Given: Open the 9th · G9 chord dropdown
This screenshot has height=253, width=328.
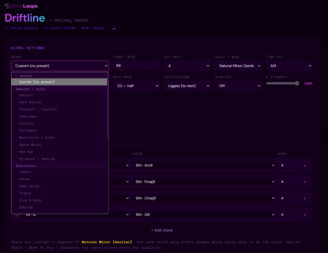Looking at the screenshot, I should [x=204, y=215].
